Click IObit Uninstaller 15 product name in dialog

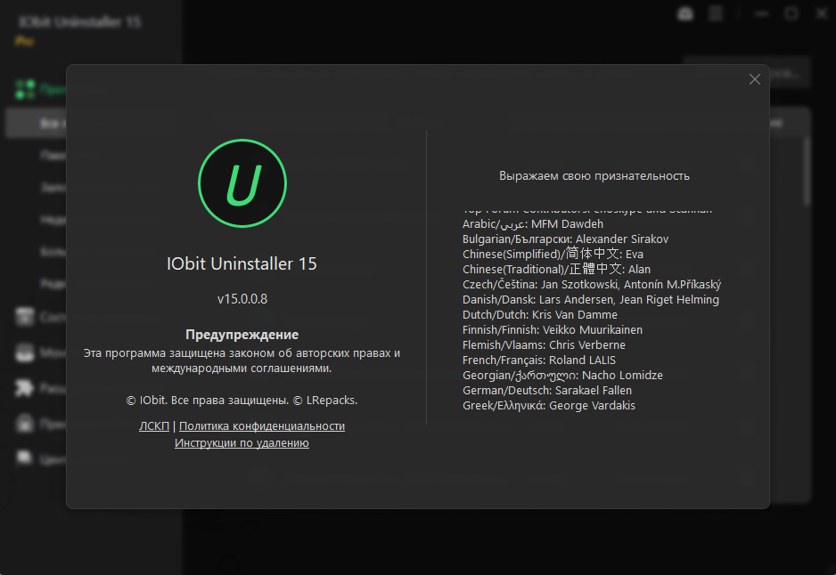coord(242,263)
